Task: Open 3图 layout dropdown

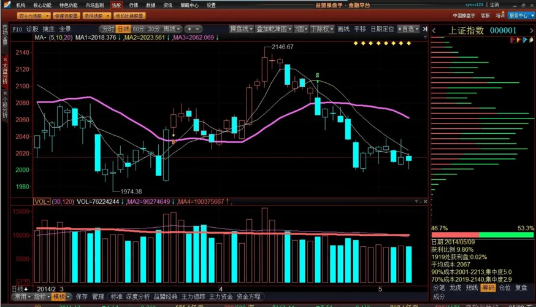Action: tap(301, 29)
